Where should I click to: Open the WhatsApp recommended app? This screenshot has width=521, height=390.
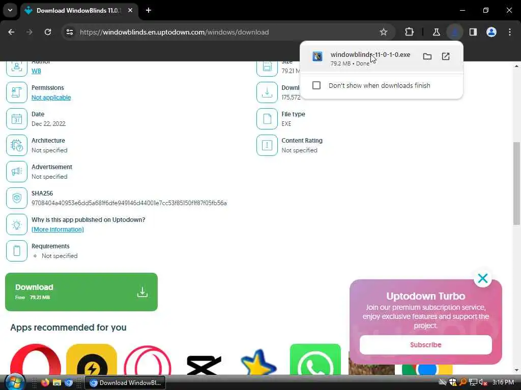315,360
